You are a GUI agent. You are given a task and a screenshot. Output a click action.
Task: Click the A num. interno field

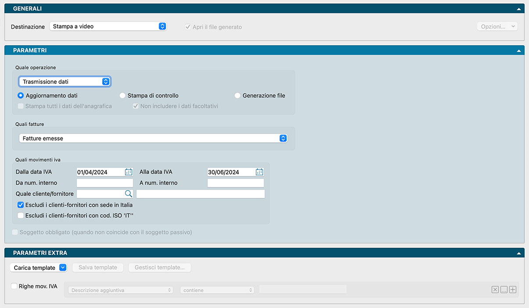tap(236, 183)
